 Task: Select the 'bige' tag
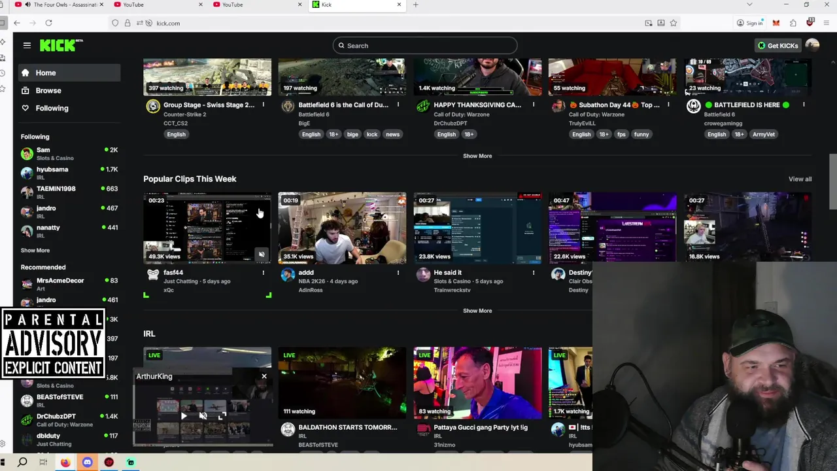pyautogui.click(x=352, y=134)
